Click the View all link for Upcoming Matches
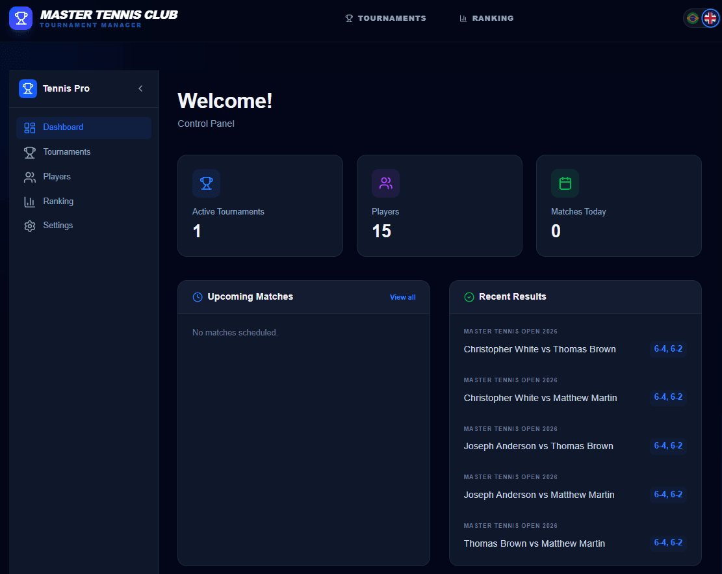This screenshot has height=574, width=722. [402, 296]
